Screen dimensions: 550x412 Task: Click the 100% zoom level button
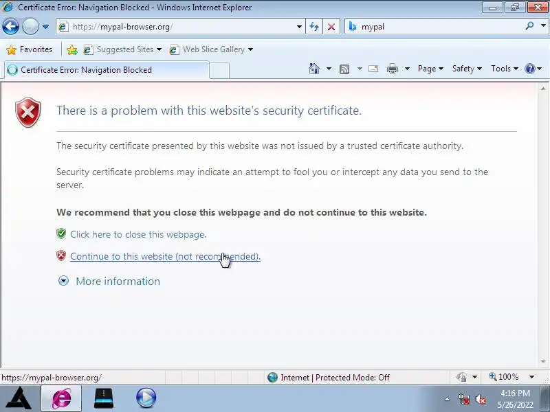pos(504,377)
